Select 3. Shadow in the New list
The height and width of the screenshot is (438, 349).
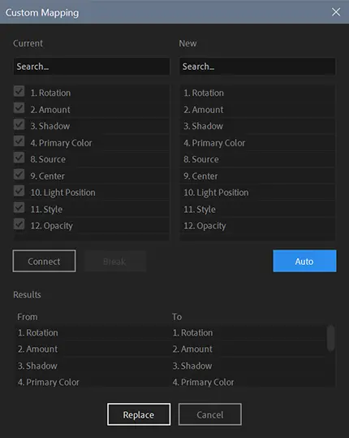coord(257,126)
